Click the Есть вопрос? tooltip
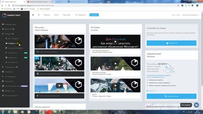The image size is (203, 114). coord(186,105)
